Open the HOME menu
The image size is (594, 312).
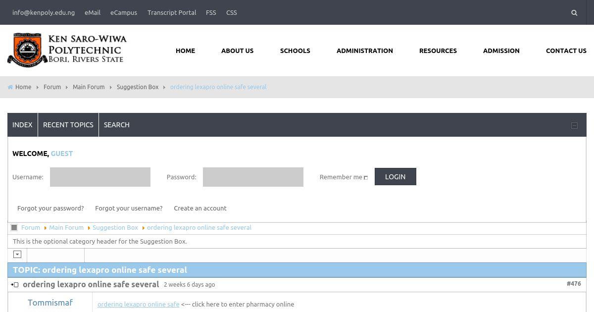tap(185, 51)
